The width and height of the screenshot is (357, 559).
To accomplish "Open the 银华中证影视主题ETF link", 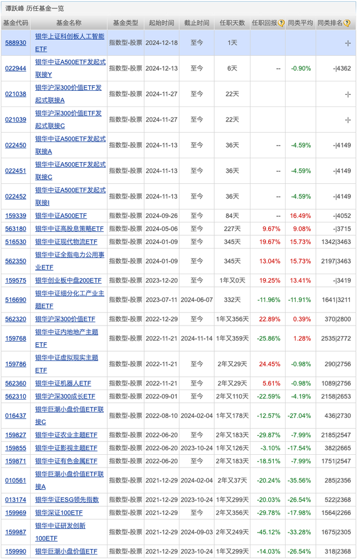I will coord(66,448).
